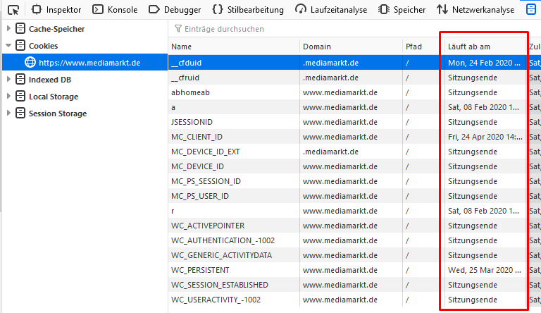
Task: Select the WC_USERACTIVITY_-1002 cookie
Action: pyautogui.click(x=354, y=300)
